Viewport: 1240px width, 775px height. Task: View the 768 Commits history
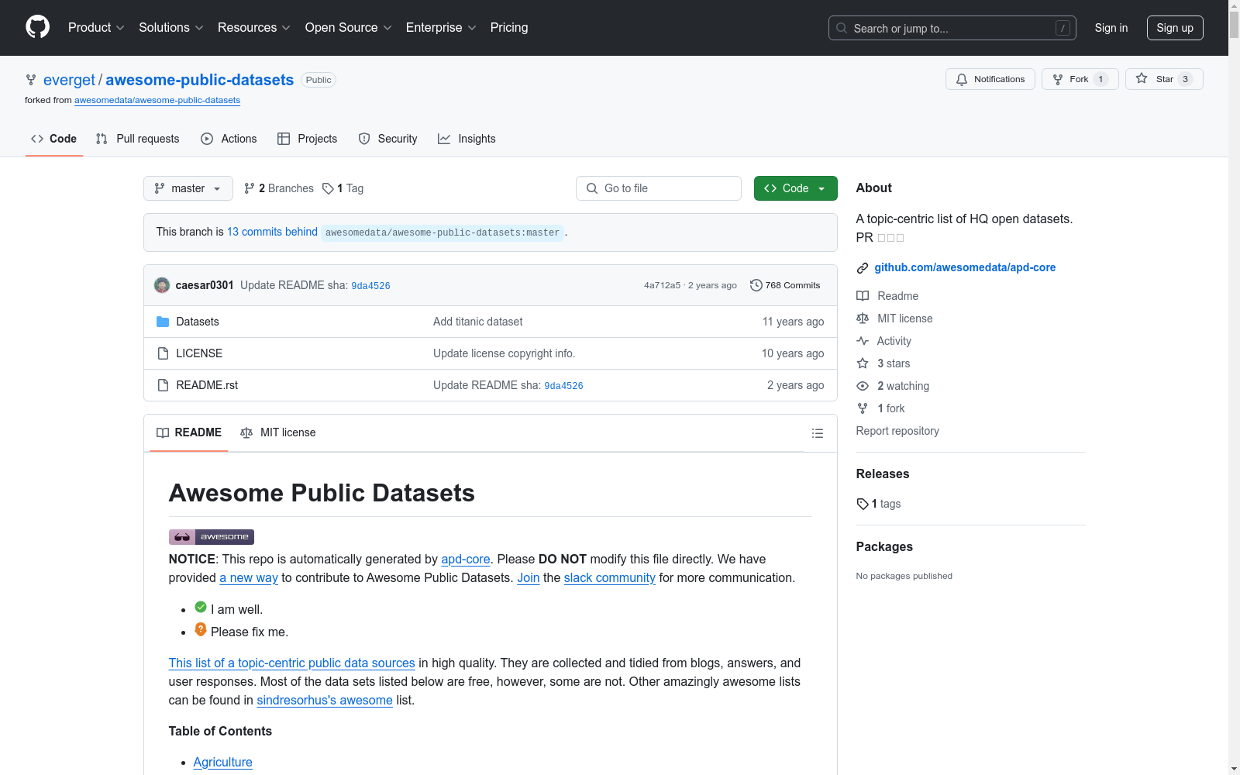click(x=785, y=285)
